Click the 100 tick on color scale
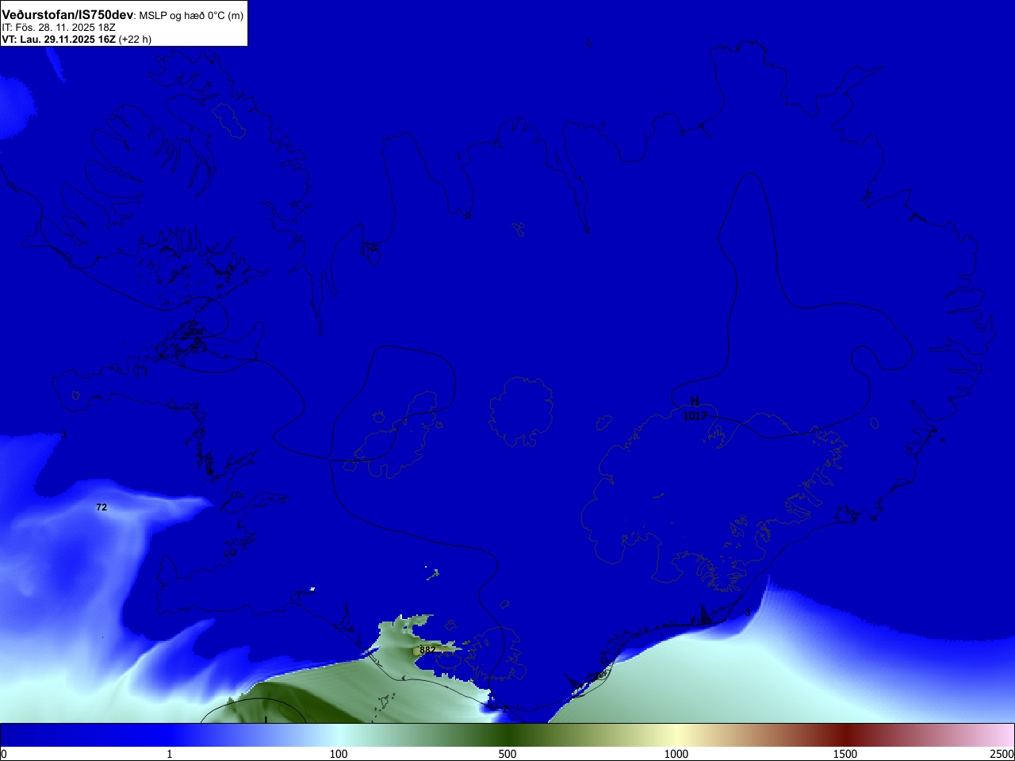 tap(339, 754)
